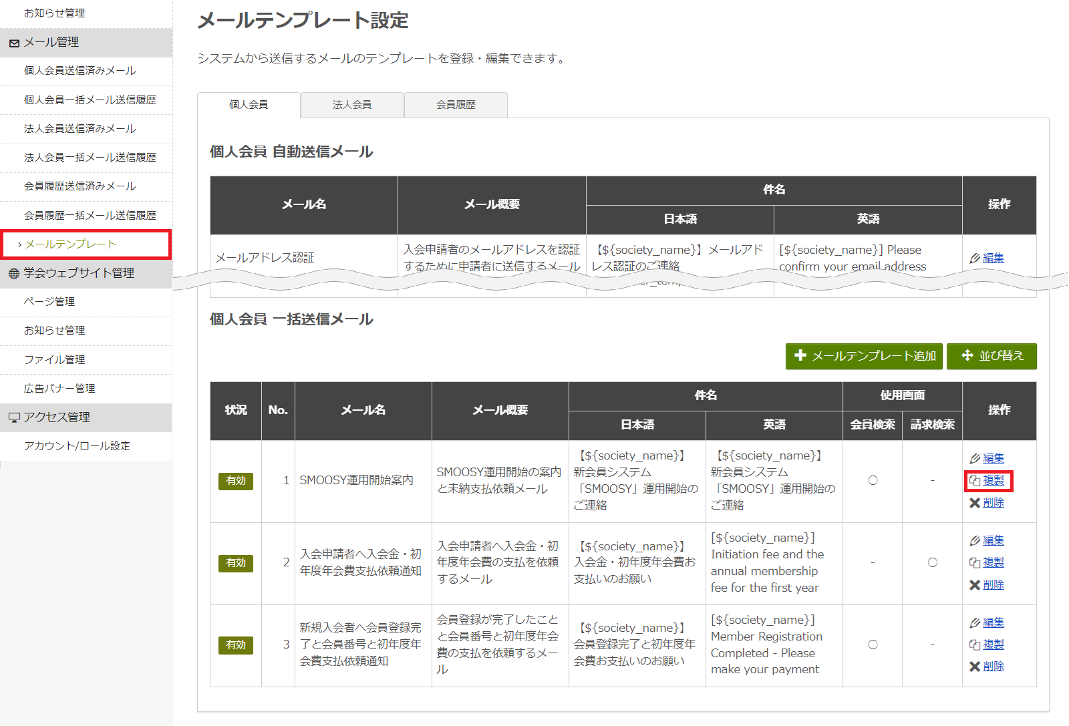Click pencil edit icon in row No. 2
This screenshot has width=1069, height=726.
pyautogui.click(x=975, y=540)
